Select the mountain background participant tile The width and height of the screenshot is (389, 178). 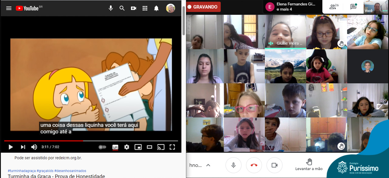[x=285, y=66]
